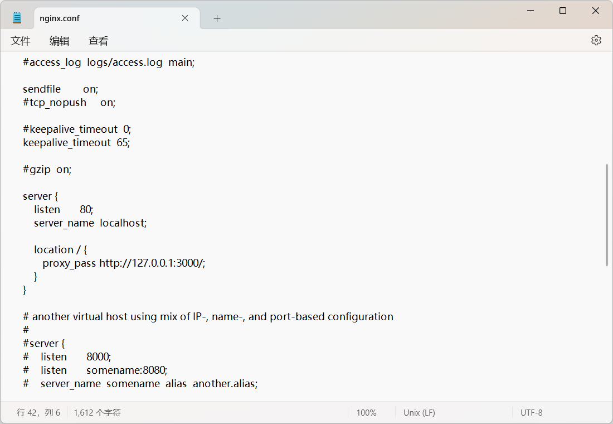Click the 'keepalive_timeout 65;' line
The width and height of the screenshot is (613, 424).
click(76, 142)
